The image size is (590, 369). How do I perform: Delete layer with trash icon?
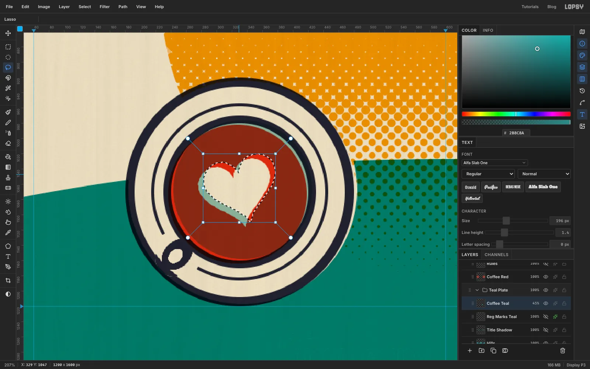click(563, 351)
